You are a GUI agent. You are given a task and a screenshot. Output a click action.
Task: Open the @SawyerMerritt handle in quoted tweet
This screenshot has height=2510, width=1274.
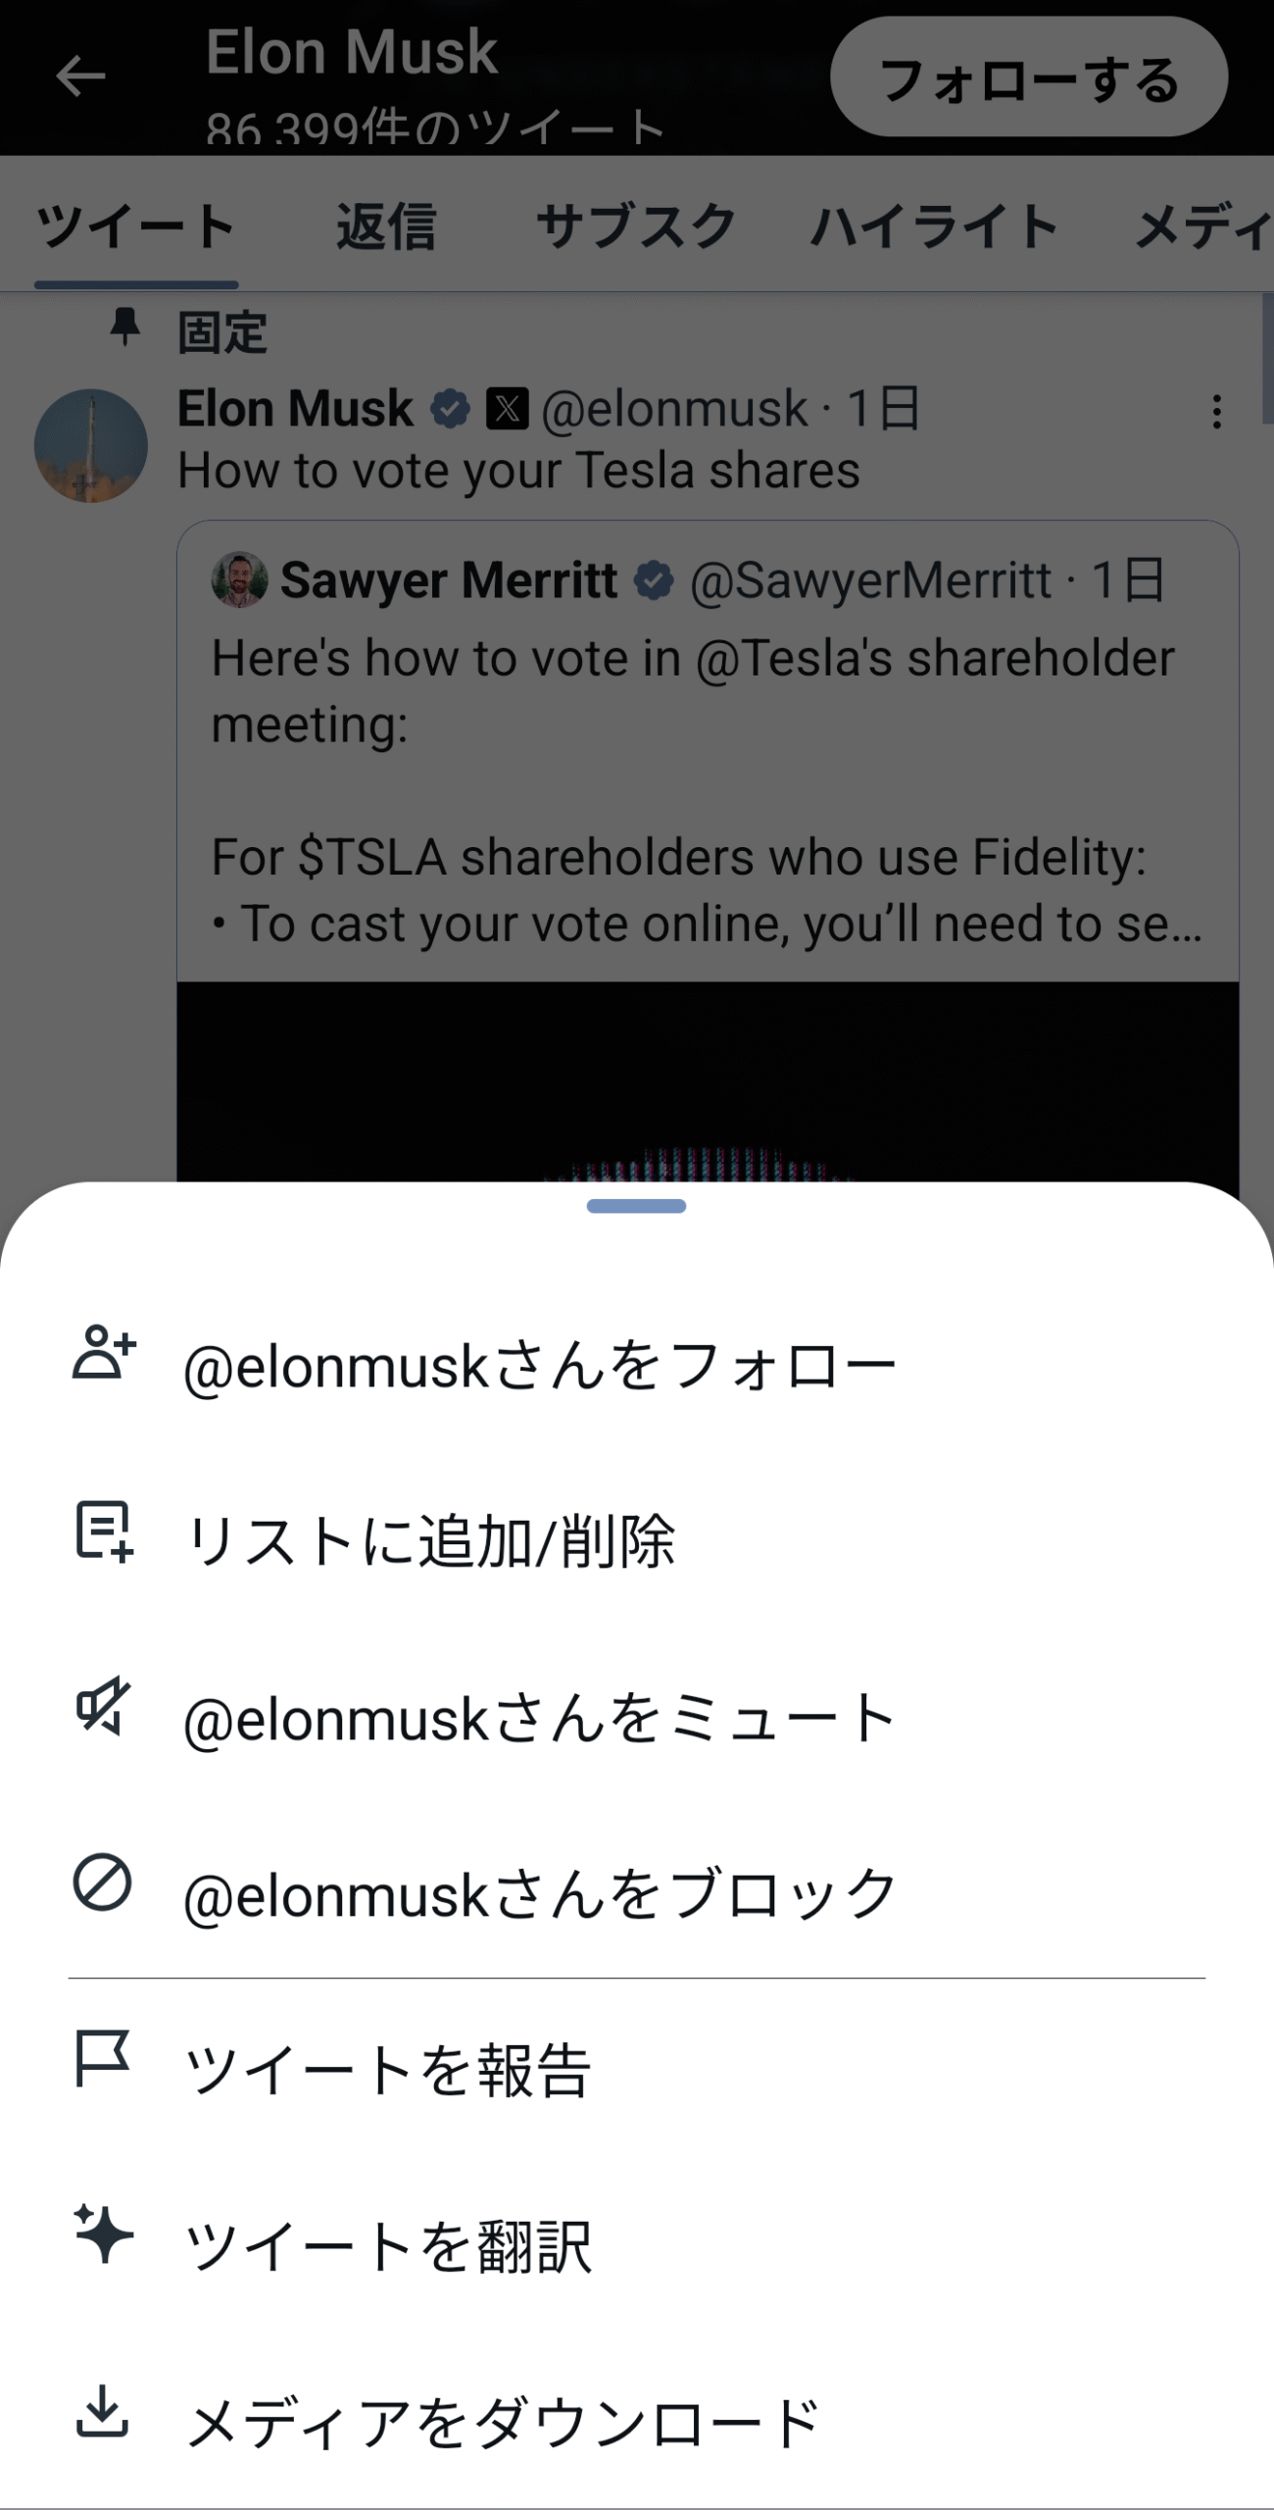point(870,580)
